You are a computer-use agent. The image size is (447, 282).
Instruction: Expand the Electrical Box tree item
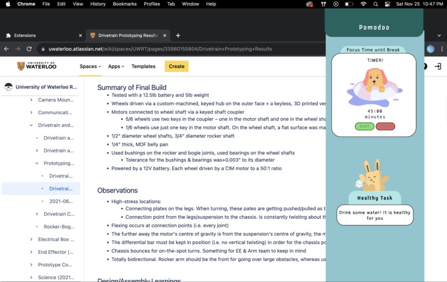[31, 239]
